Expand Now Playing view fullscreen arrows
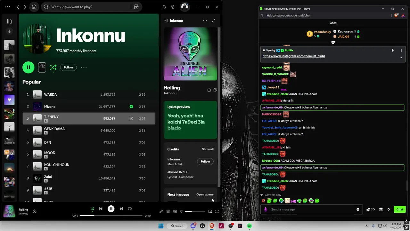The width and height of the screenshot is (410, 231). (213, 21)
